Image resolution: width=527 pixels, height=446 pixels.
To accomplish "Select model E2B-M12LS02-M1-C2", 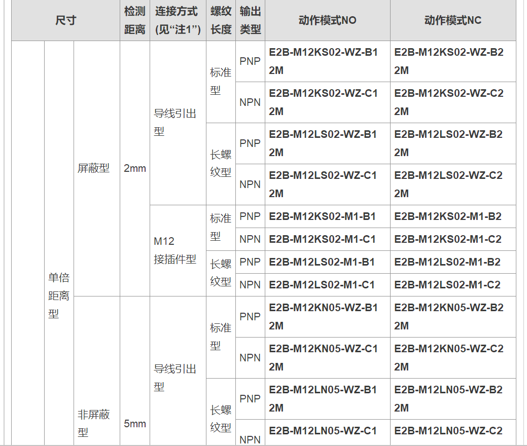I will [x=453, y=285].
